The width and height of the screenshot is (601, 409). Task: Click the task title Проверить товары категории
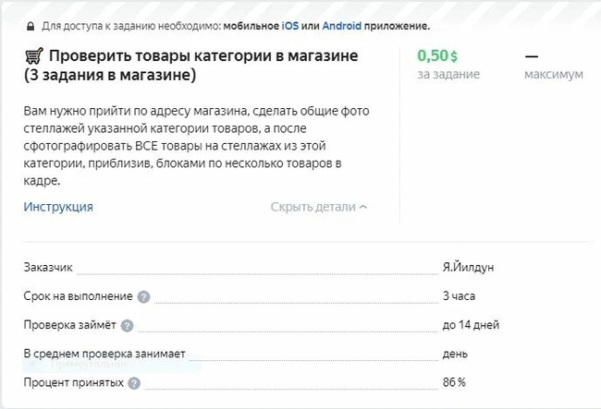[190, 65]
